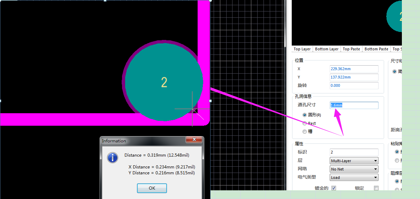Viewport: 420px width, 199px height.
Task: Click pad 2 in the PCB editor
Action: point(164,82)
